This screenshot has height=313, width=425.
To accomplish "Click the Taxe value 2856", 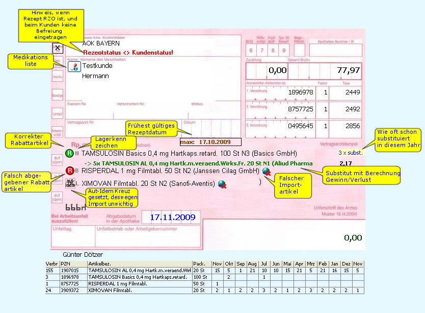I will click(353, 126).
